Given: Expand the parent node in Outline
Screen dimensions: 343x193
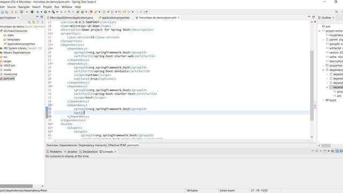Looking at the screenshot, I should (323, 40).
